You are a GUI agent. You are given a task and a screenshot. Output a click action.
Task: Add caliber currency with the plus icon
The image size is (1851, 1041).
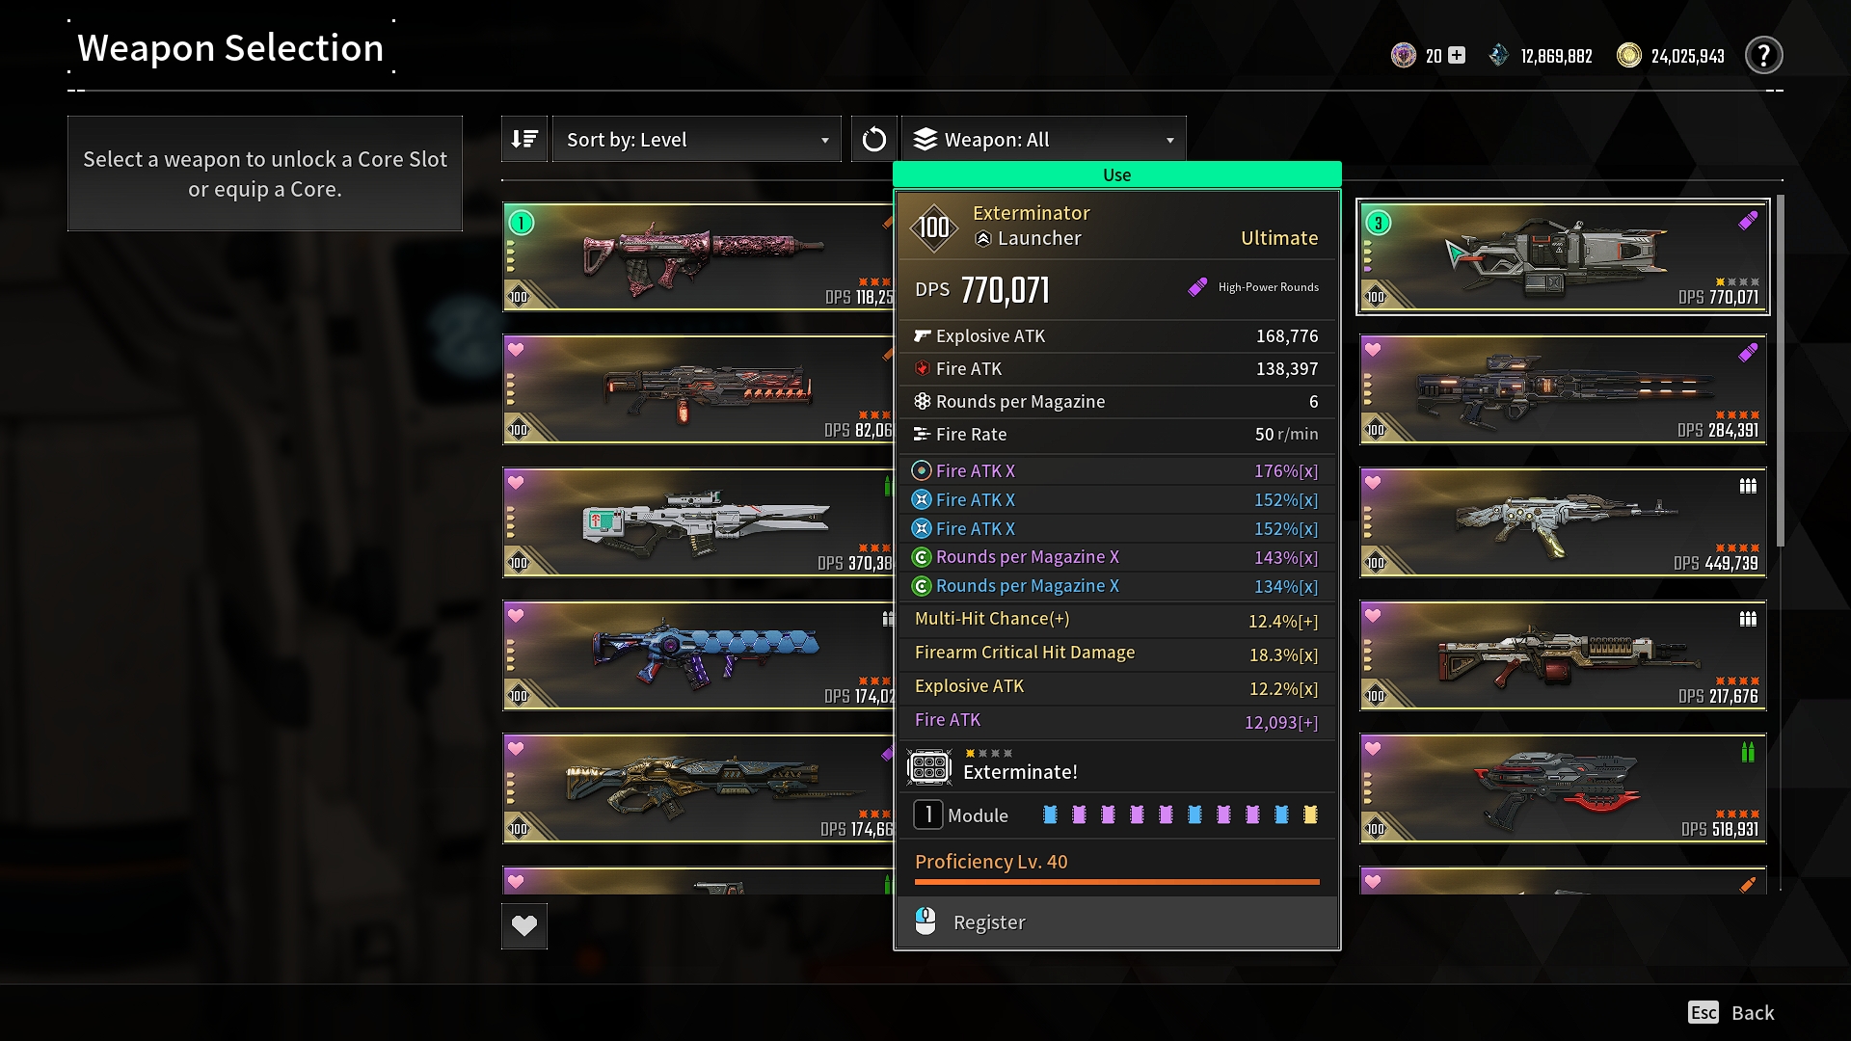click(x=1457, y=56)
